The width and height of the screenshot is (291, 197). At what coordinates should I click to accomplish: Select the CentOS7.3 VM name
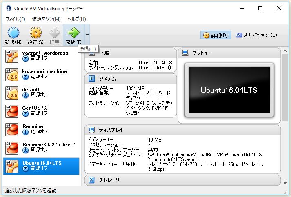click(x=35, y=108)
